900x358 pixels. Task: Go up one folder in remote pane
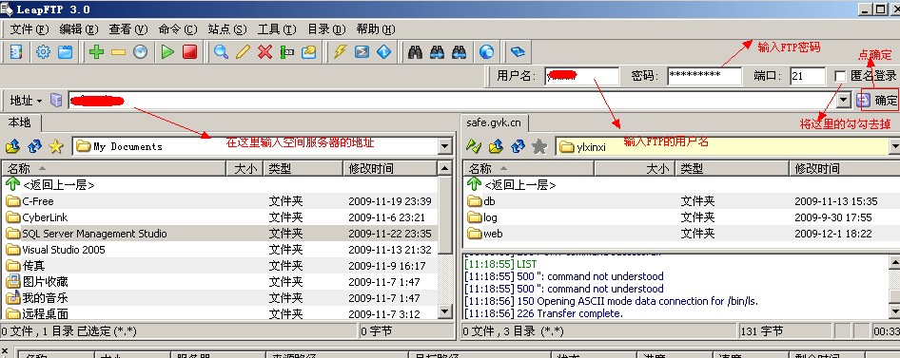pos(496,146)
